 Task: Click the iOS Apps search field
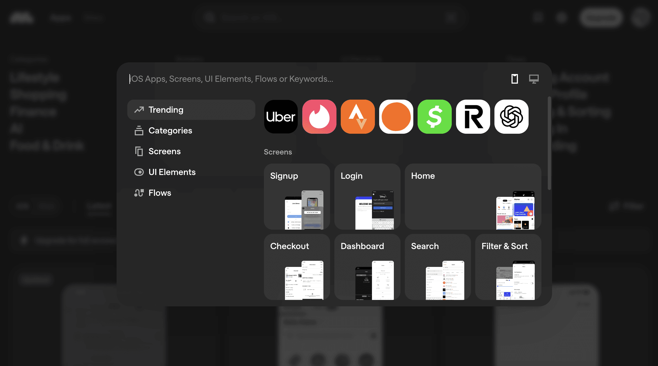point(294,79)
